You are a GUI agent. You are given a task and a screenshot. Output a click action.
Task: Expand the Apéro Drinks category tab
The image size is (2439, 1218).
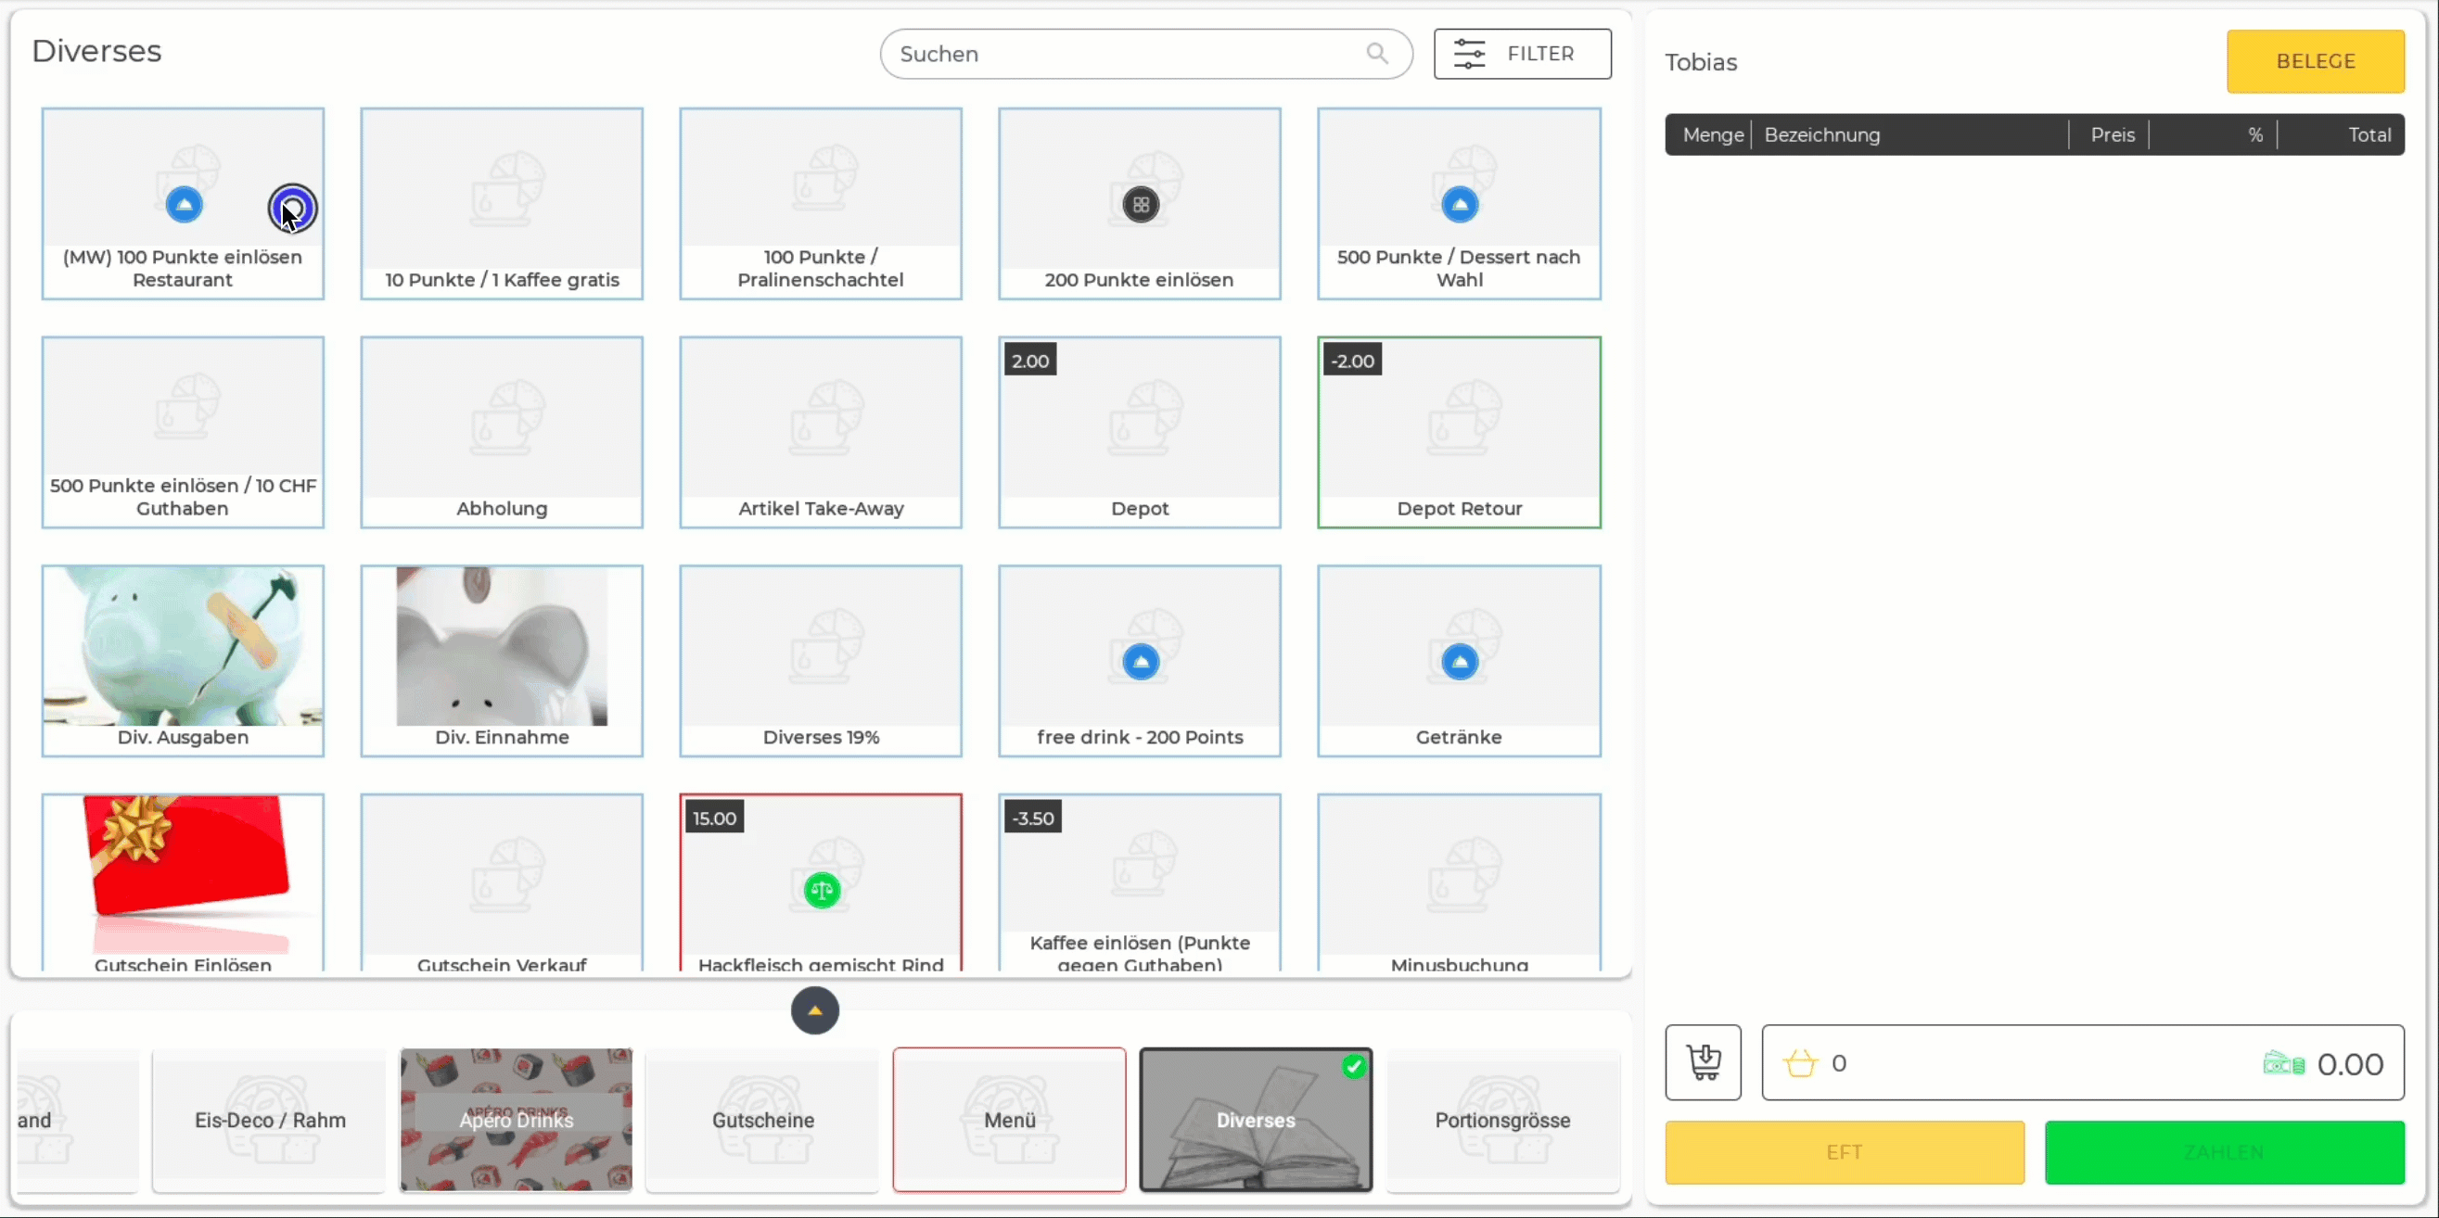click(517, 1119)
